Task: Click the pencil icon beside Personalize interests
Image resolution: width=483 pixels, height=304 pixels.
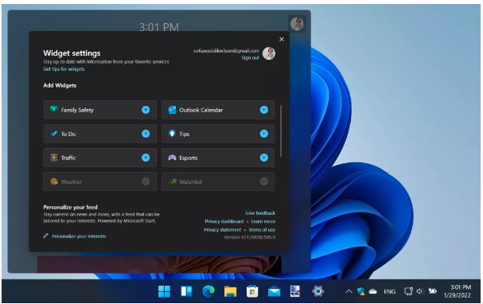Action: click(x=46, y=236)
